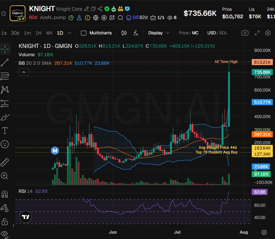Open the knightcore token logo

(x=18, y=13)
